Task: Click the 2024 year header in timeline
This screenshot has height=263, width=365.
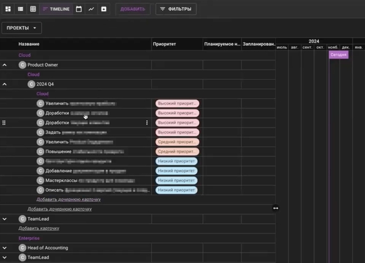Action: (314, 41)
